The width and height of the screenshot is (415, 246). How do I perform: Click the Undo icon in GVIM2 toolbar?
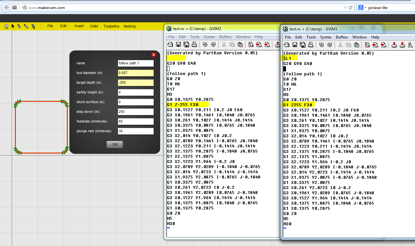pos(205,45)
